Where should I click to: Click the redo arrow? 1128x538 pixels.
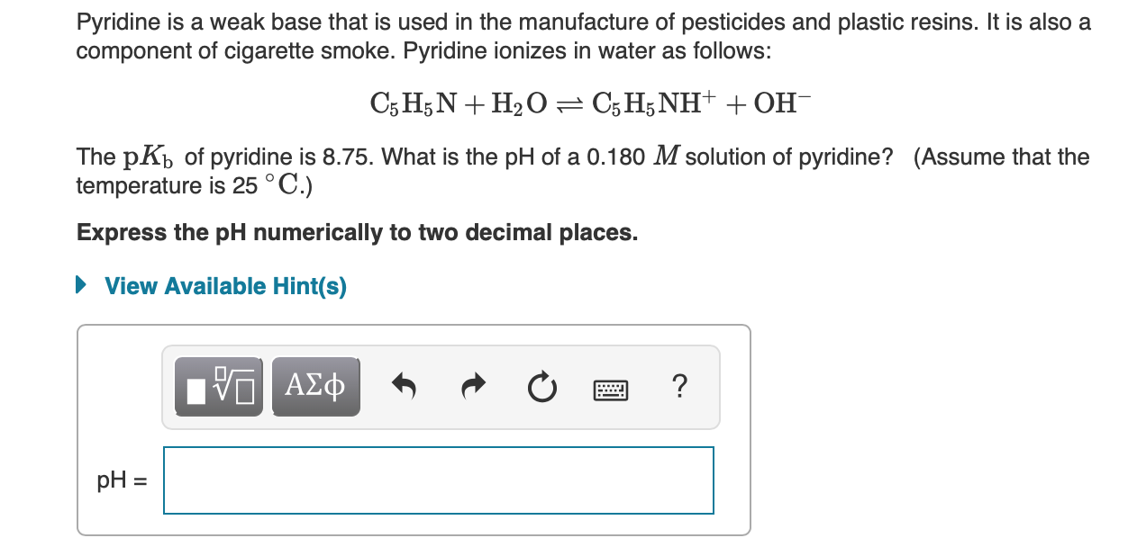tap(472, 386)
